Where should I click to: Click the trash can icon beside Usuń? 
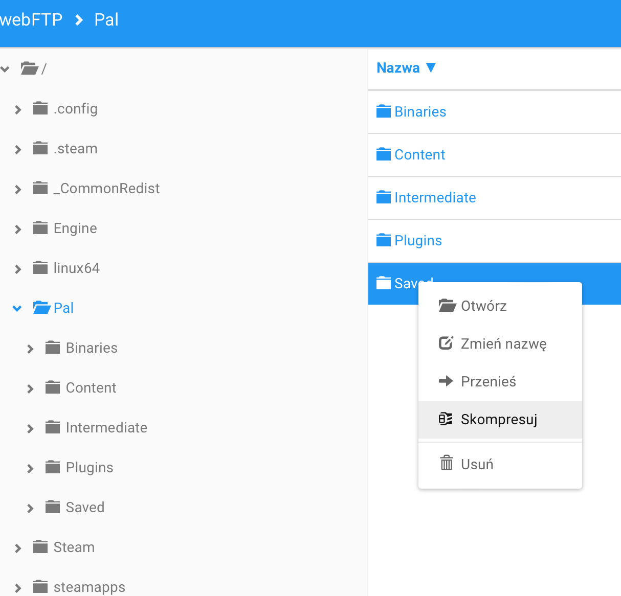click(447, 463)
